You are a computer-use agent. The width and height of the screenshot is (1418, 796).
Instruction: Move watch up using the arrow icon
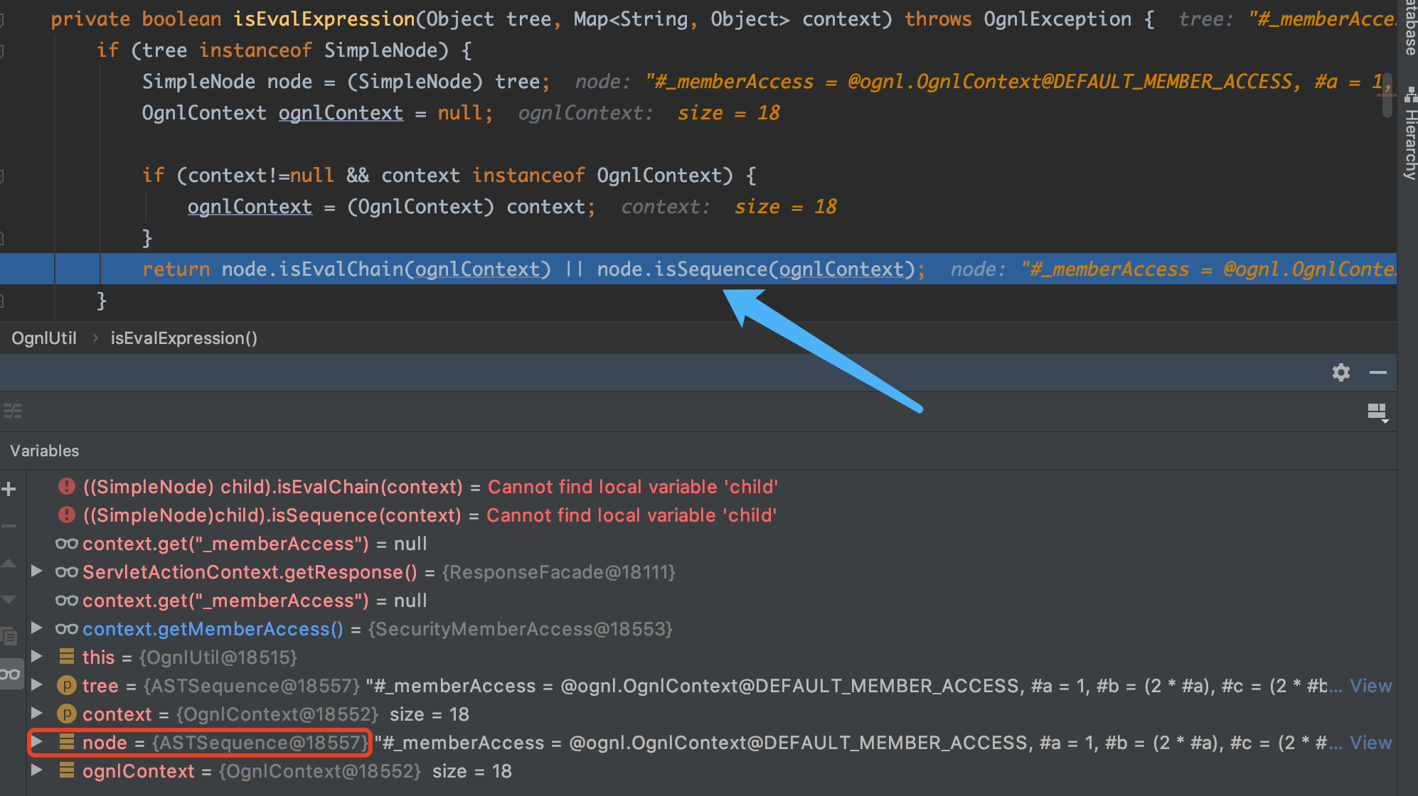pyautogui.click(x=9, y=564)
